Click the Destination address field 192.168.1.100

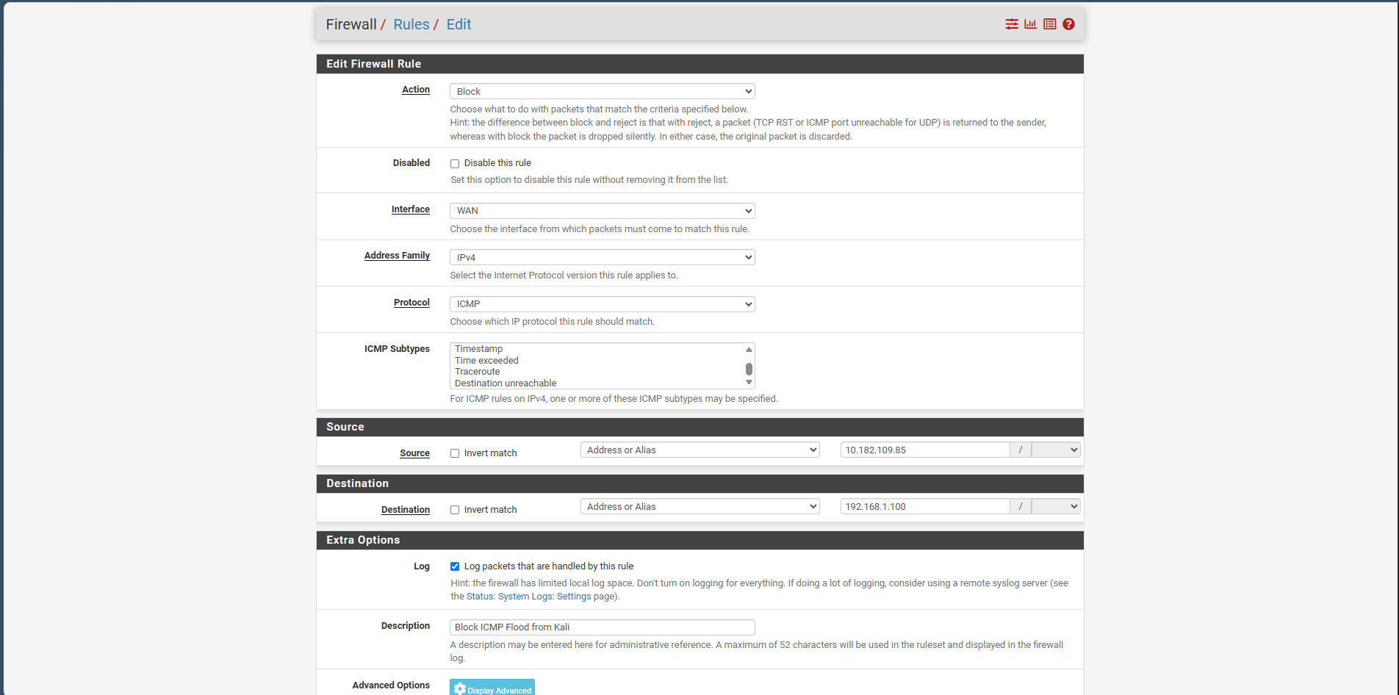click(x=925, y=507)
